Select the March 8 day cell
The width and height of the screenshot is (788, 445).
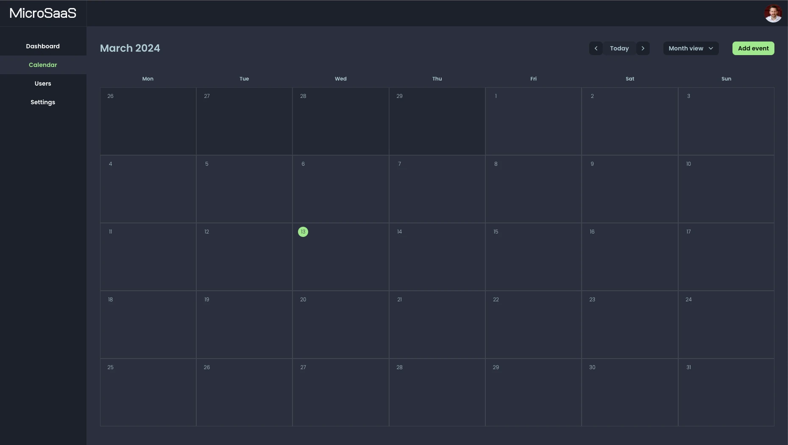(x=533, y=189)
